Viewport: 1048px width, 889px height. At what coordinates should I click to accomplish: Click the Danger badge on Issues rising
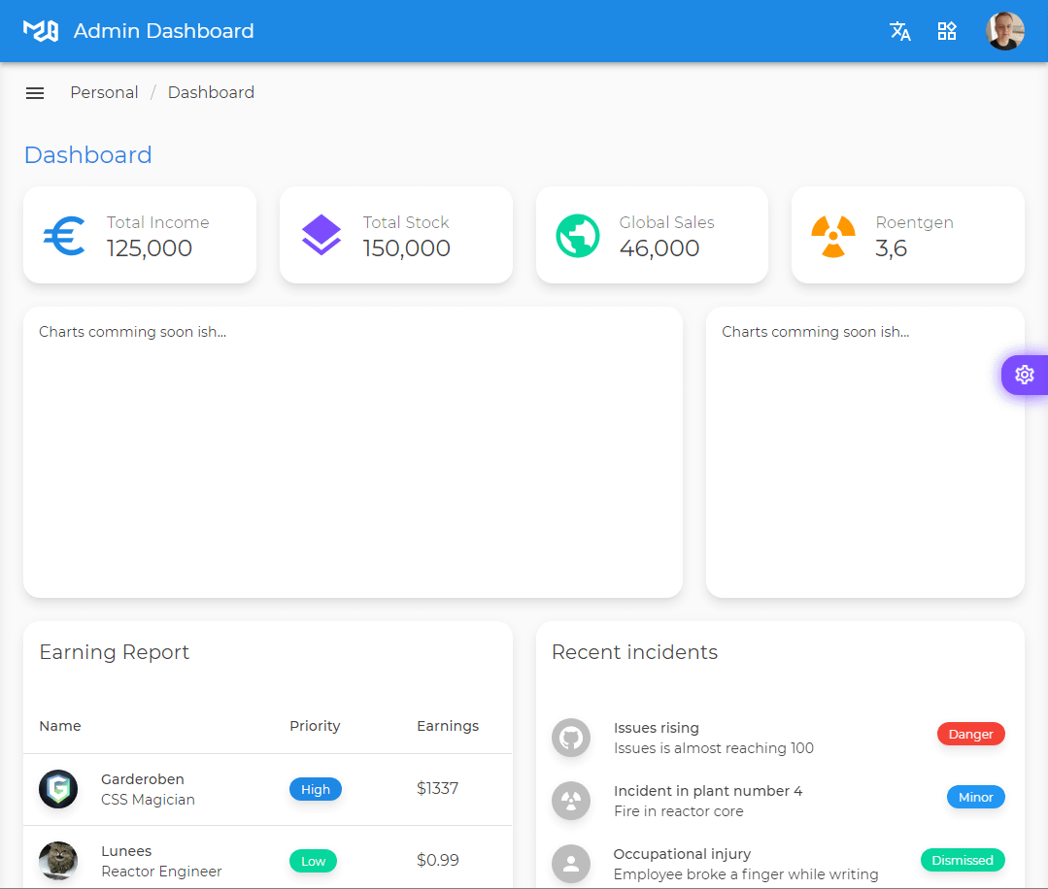click(971, 734)
